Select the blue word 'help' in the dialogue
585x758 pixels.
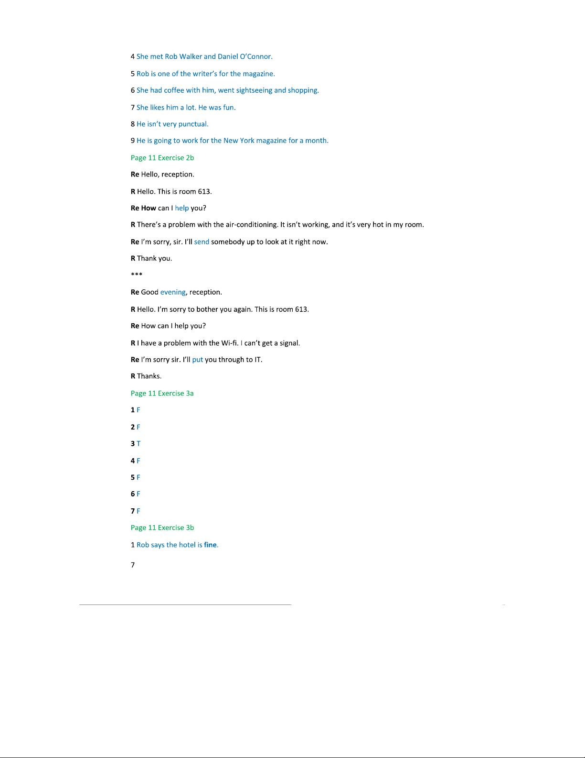click(x=182, y=209)
